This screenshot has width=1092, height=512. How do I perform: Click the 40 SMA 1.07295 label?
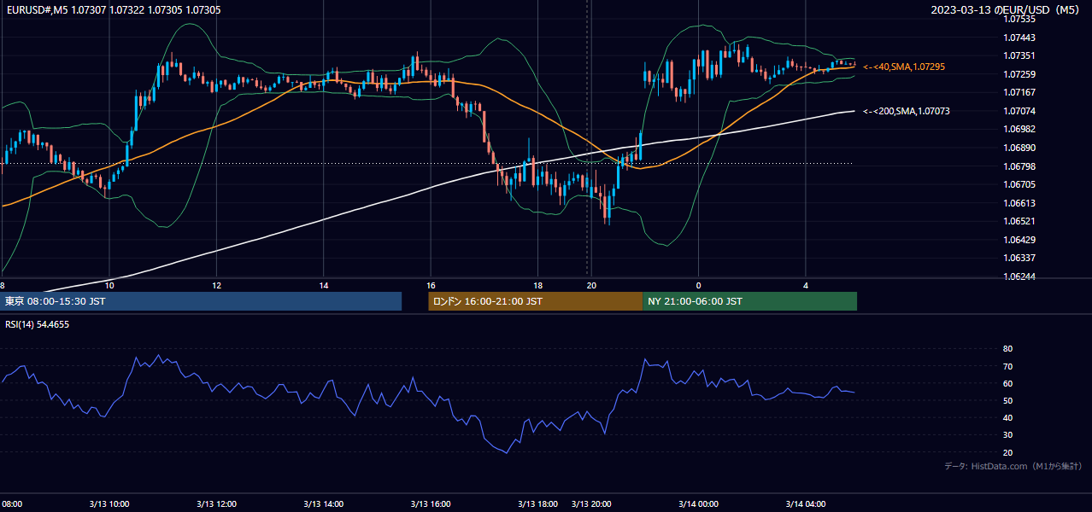(x=904, y=67)
